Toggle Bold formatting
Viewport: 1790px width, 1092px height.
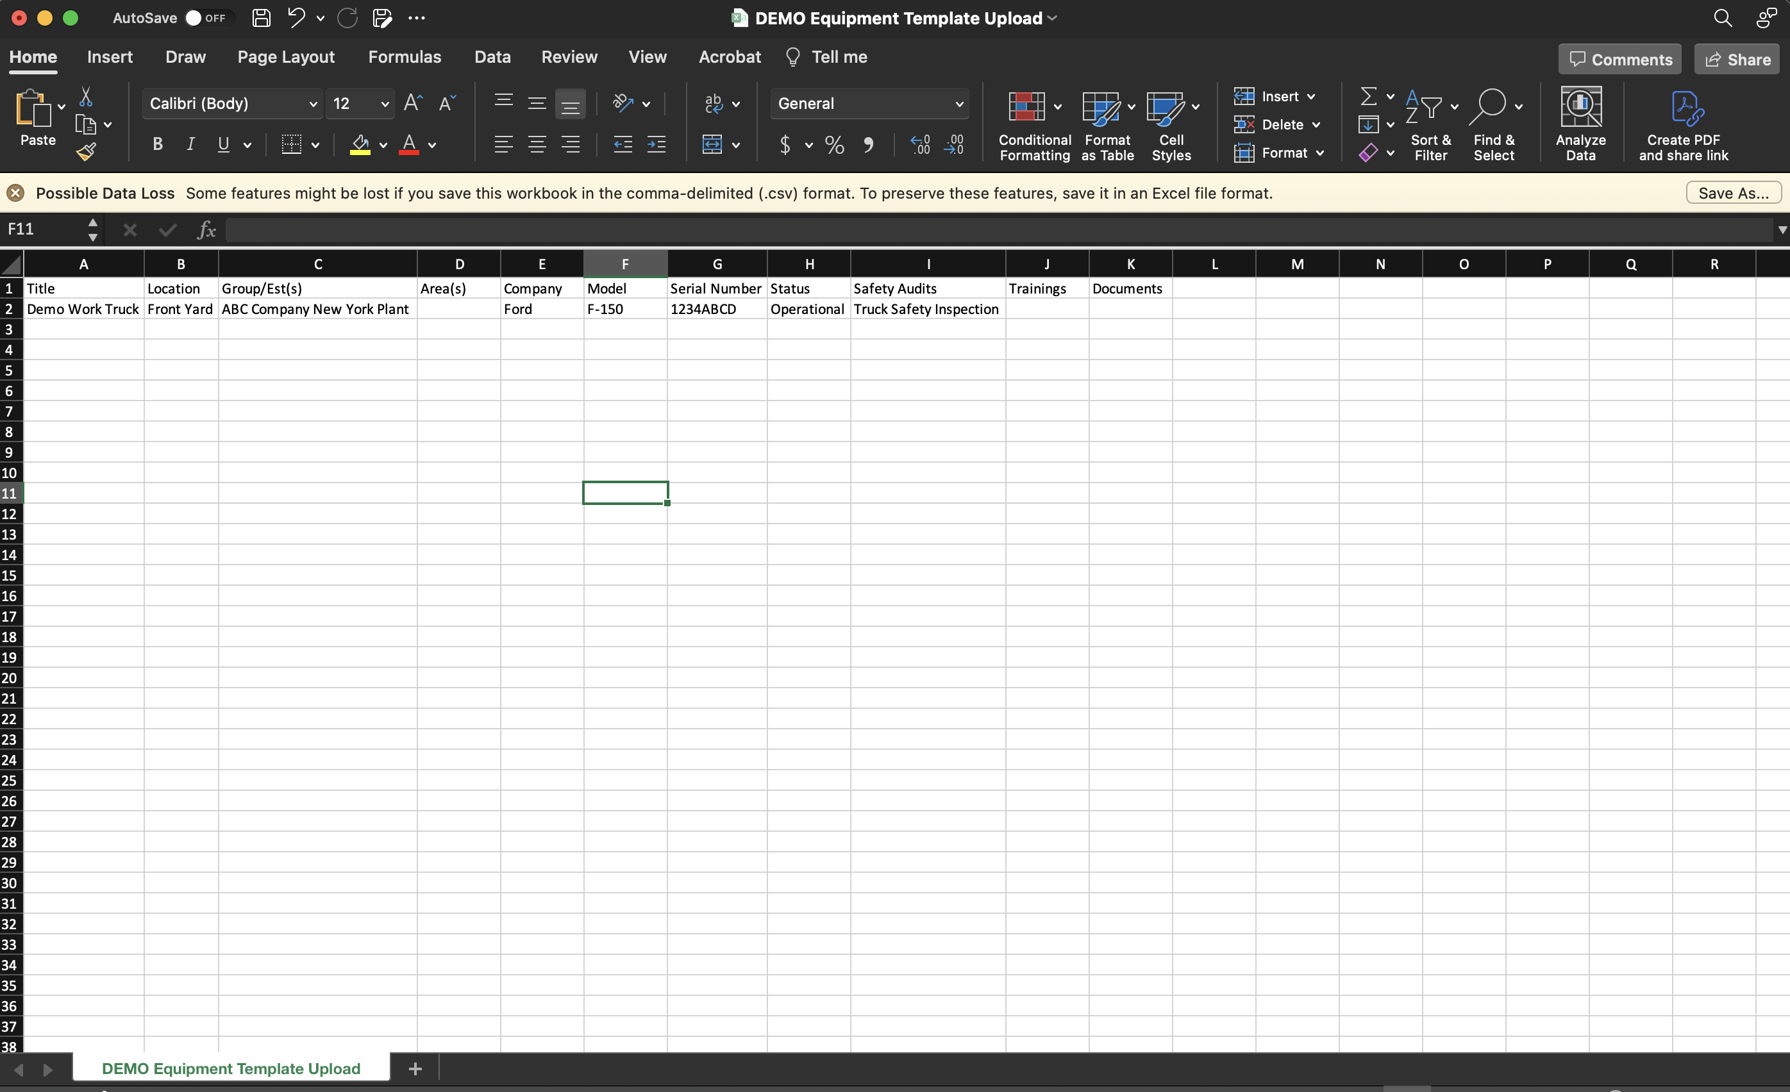point(157,144)
